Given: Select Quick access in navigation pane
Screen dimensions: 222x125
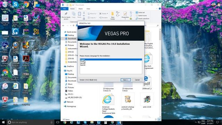Looking at the screenshot, I should [x=70, y=32].
